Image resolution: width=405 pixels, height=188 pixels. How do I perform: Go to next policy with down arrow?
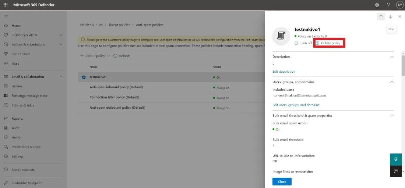(391, 17)
